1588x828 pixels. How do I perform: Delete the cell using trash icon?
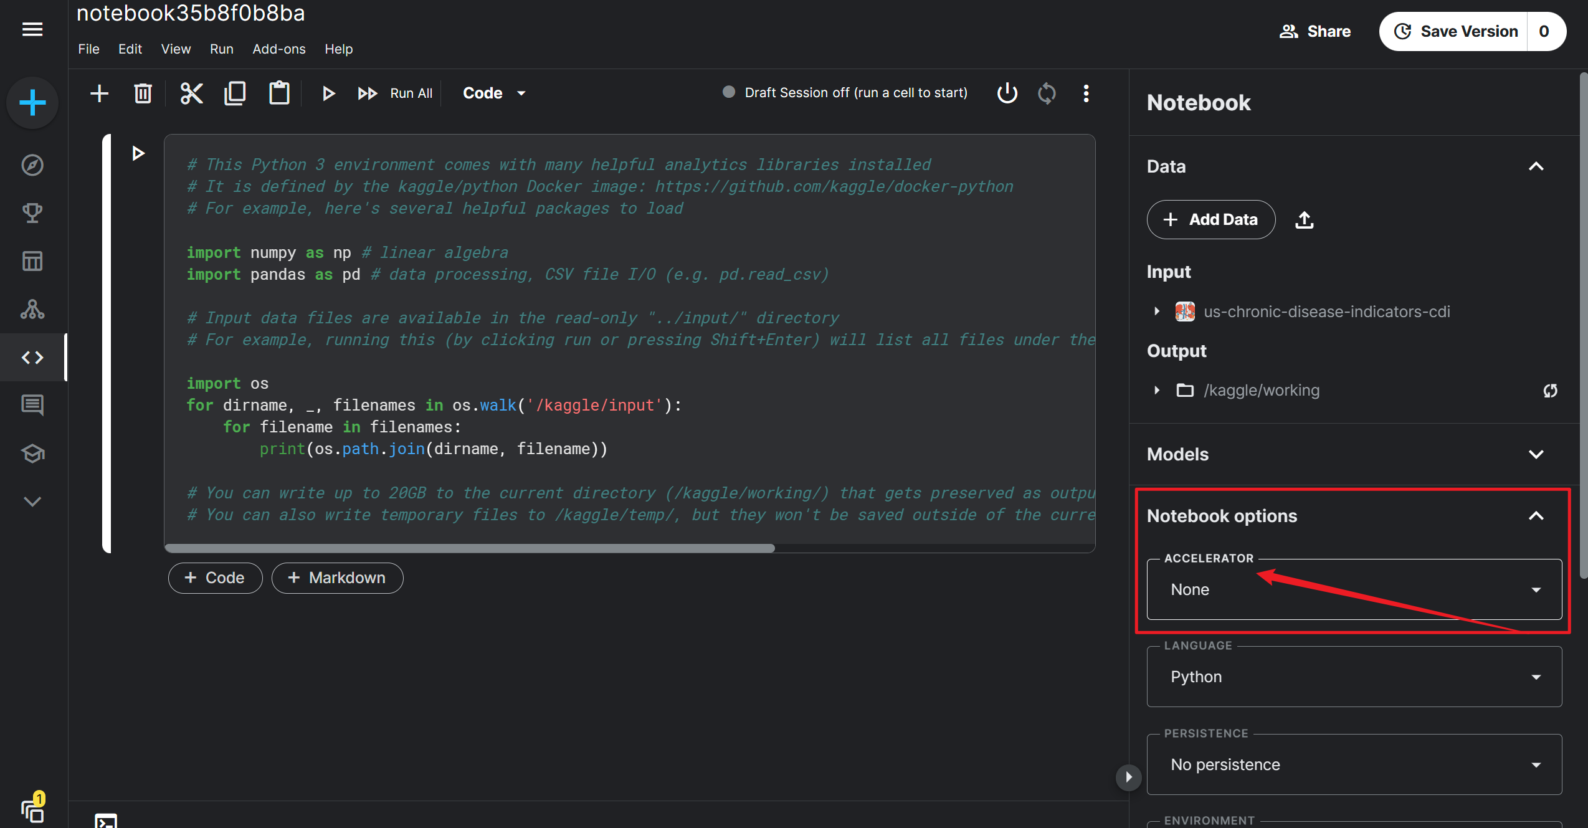[143, 93]
